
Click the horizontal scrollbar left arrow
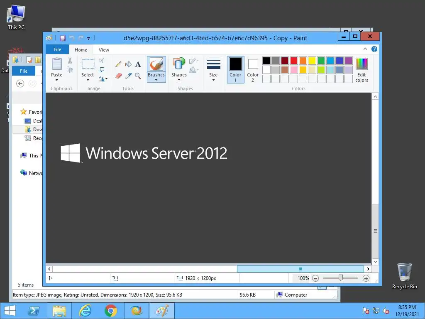(x=49, y=269)
